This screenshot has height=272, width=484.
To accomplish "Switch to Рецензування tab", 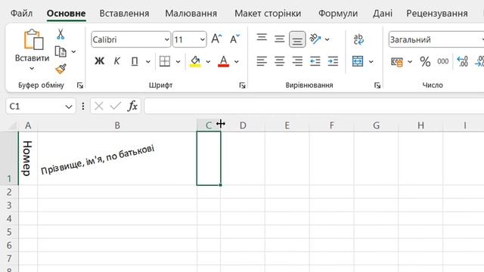I will click(437, 14).
